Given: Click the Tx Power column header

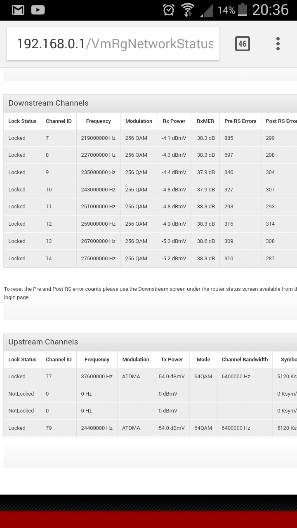Looking at the screenshot, I should (172, 360).
